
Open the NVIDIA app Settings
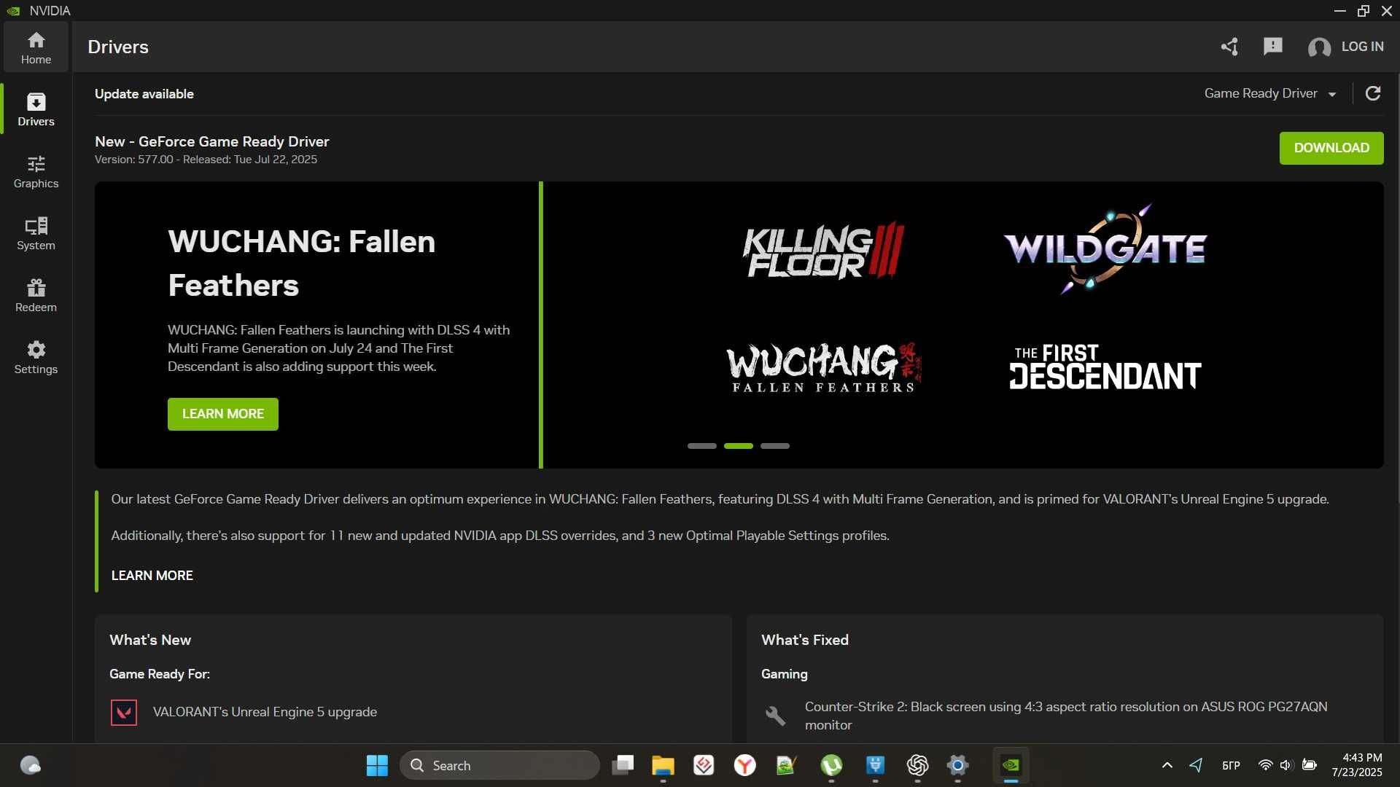tap(36, 357)
